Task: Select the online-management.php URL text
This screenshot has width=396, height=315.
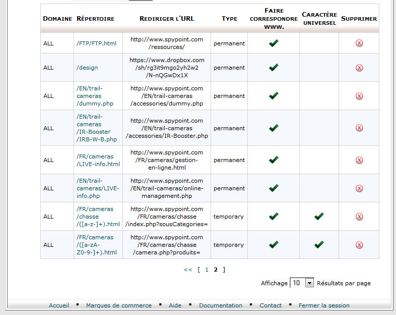Action: (167, 188)
